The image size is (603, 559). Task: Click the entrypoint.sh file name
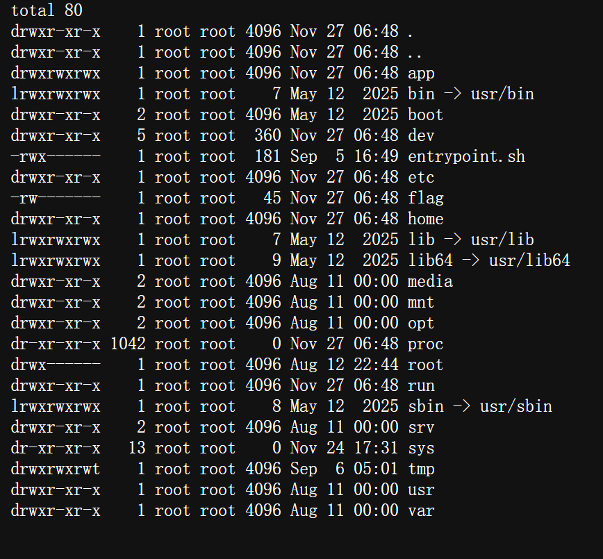(466, 156)
